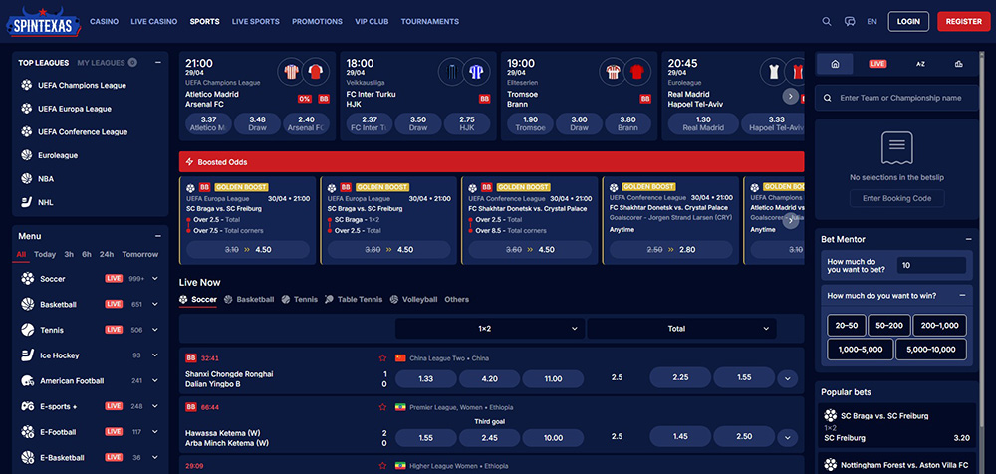The width and height of the screenshot is (996, 474).
Task: Focus the team or championship search field
Action: click(896, 98)
